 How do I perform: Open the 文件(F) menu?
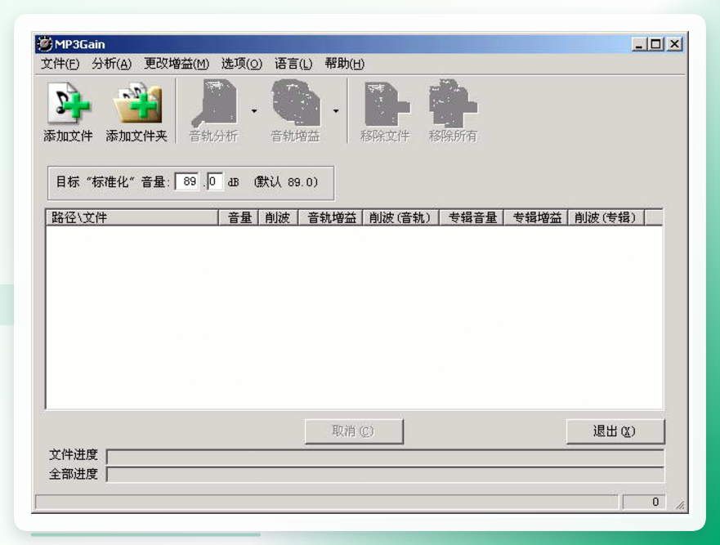[x=60, y=64]
